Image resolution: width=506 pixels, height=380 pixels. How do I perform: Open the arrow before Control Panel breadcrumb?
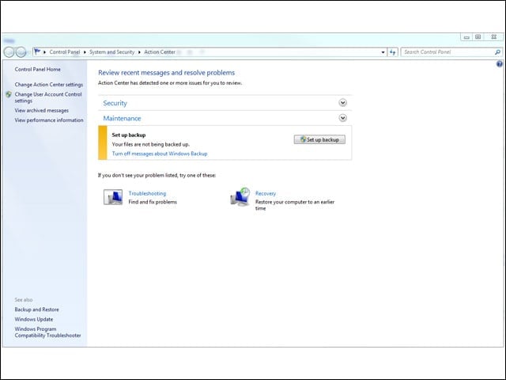pyautogui.click(x=44, y=52)
